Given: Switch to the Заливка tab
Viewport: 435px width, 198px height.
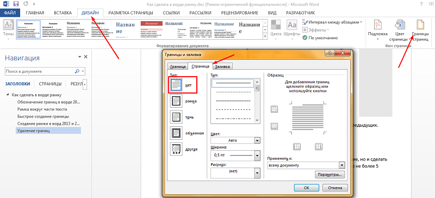Looking at the screenshot, I should coord(222,67).
